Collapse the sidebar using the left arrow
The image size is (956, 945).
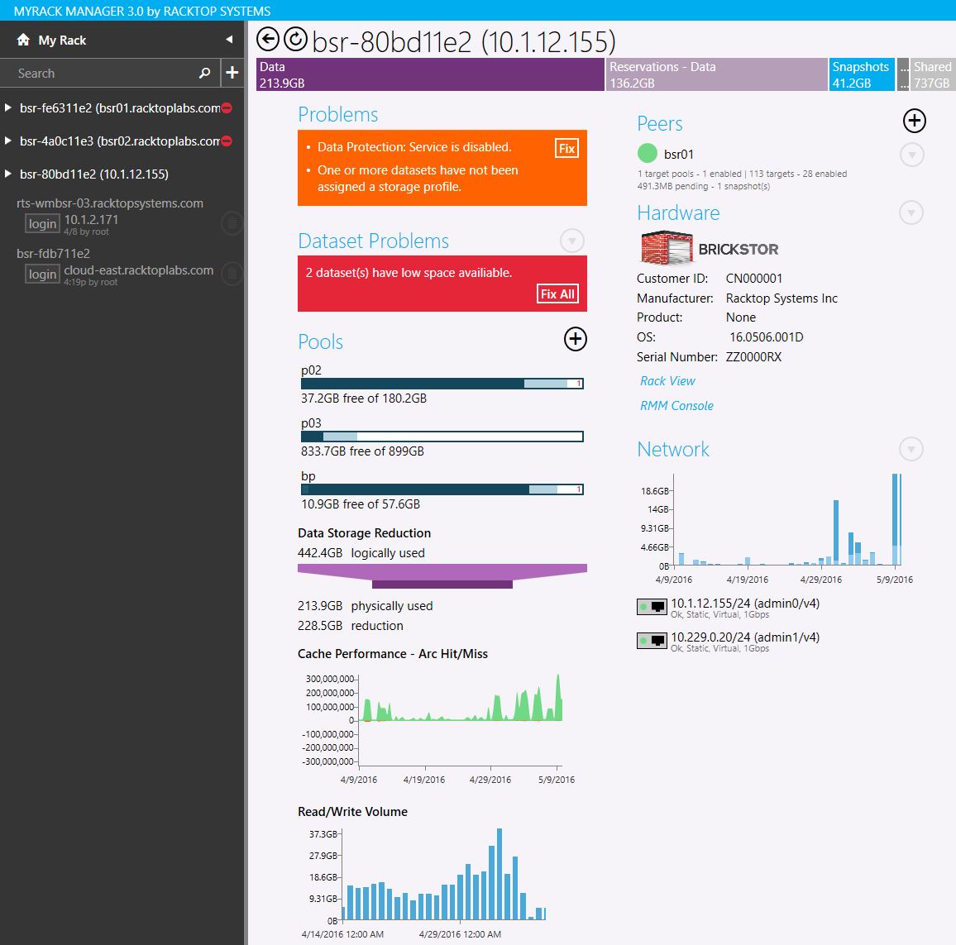(229, 40)
